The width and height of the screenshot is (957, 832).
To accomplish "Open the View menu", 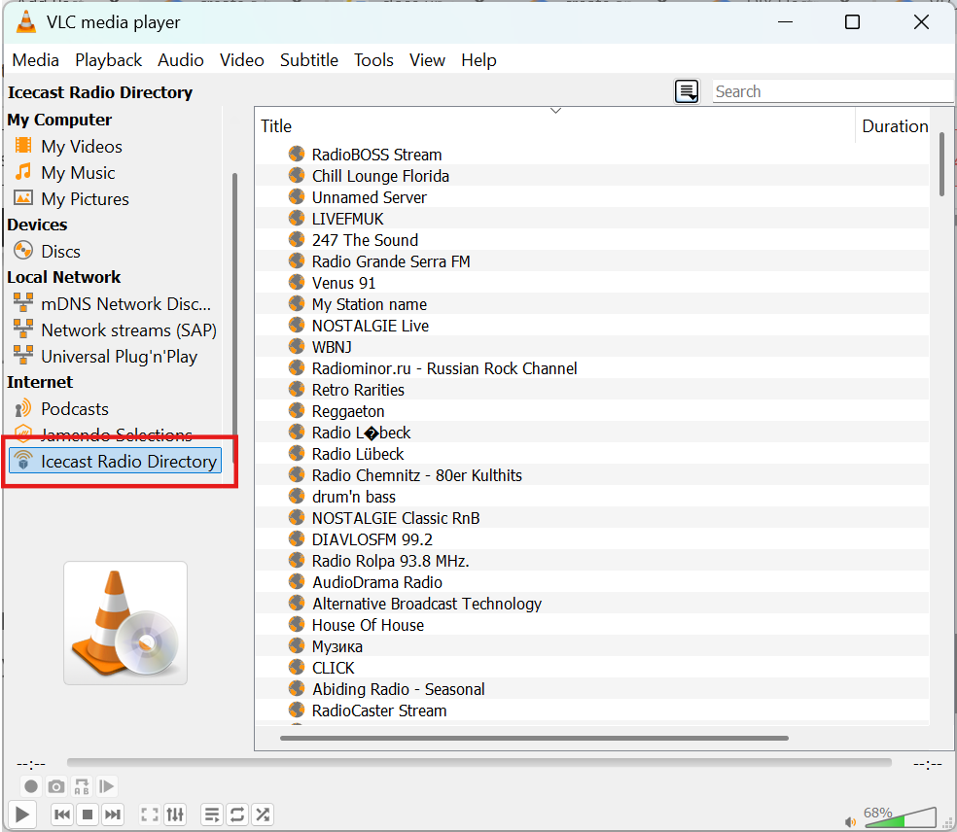I will 427,60.
